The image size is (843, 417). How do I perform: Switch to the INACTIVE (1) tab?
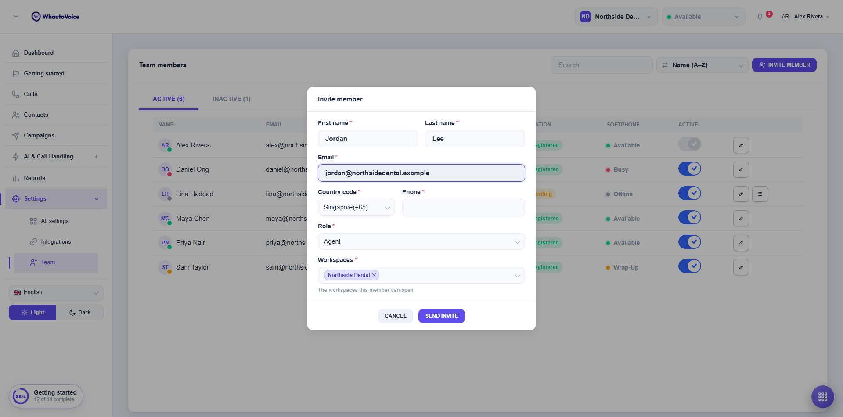click(231, 99)
